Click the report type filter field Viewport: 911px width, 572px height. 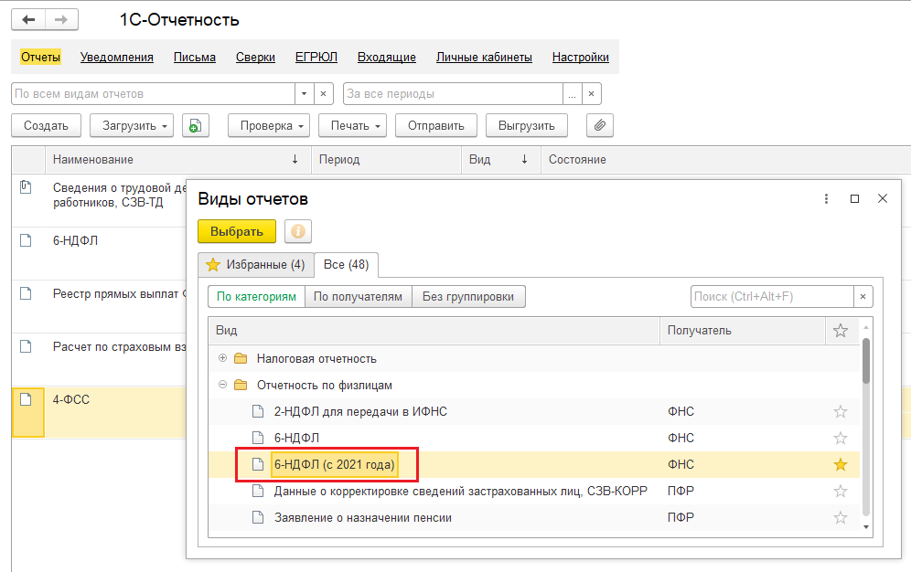[x=153, y=94]
